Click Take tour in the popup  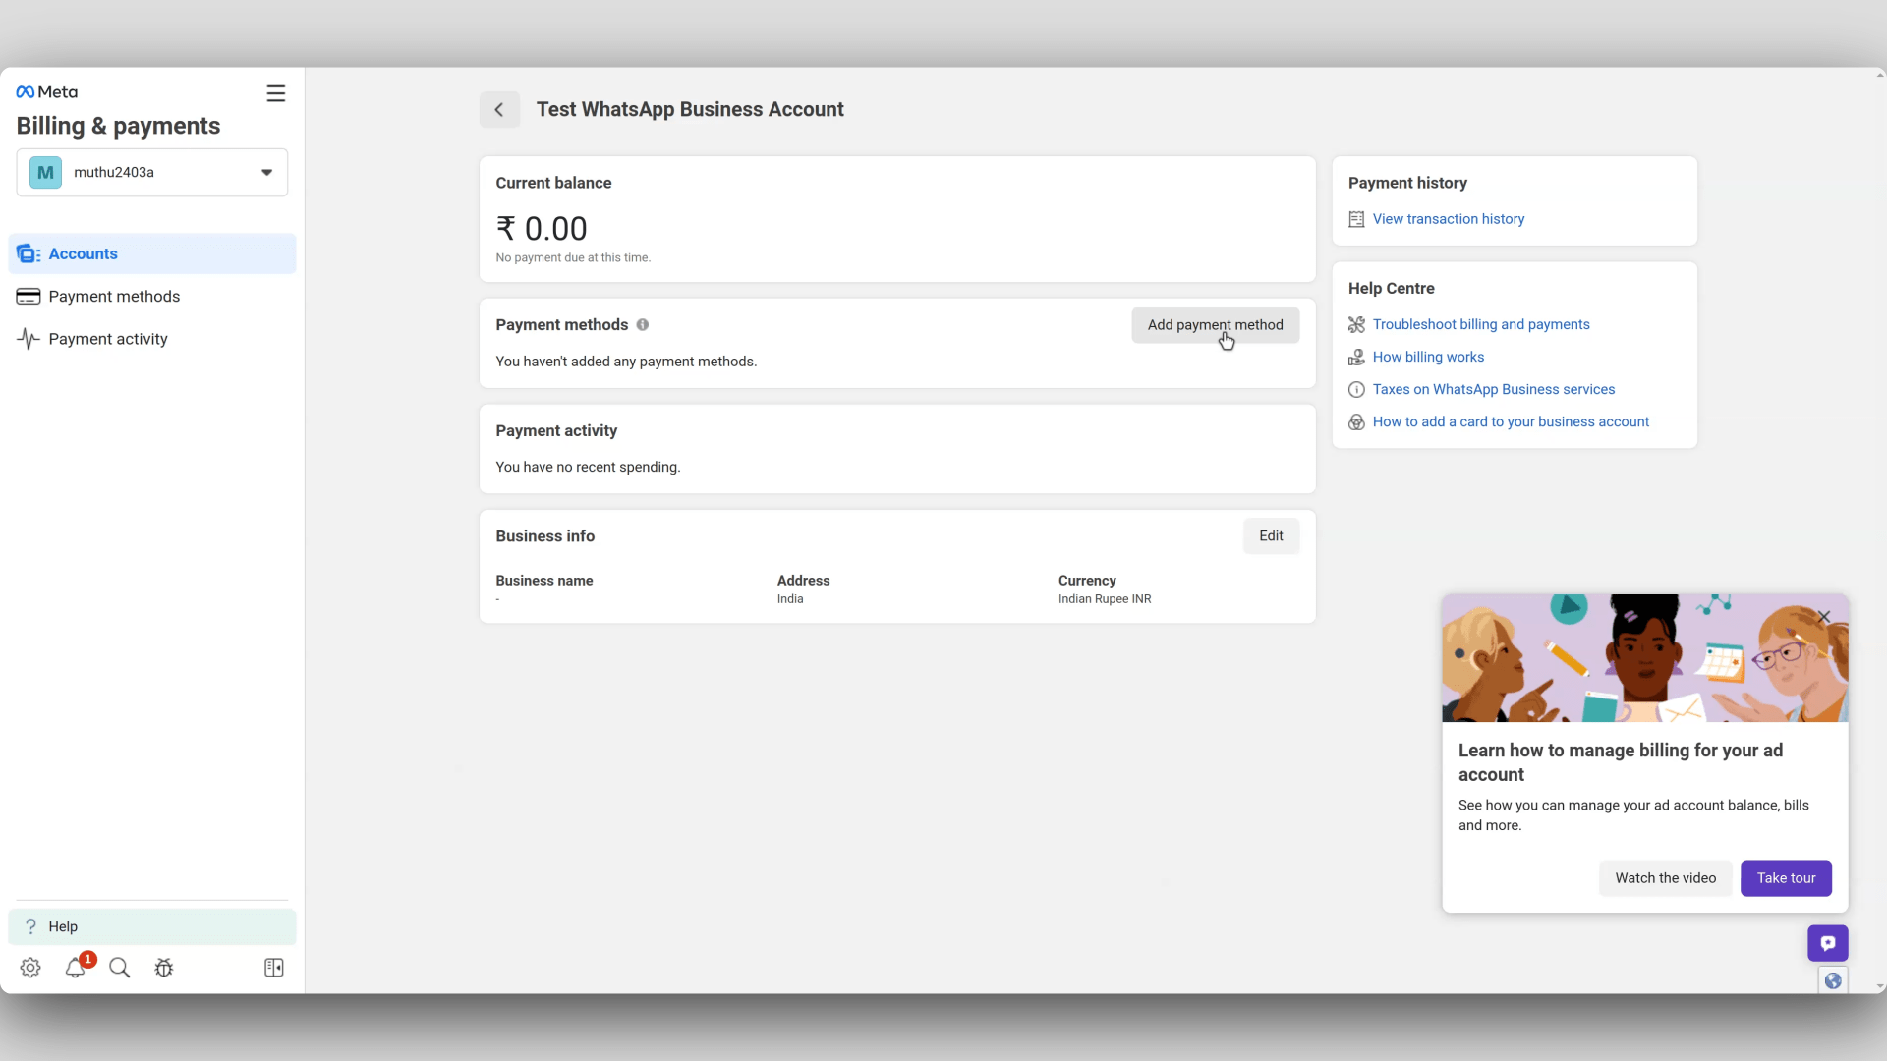tap(1785, 877)
